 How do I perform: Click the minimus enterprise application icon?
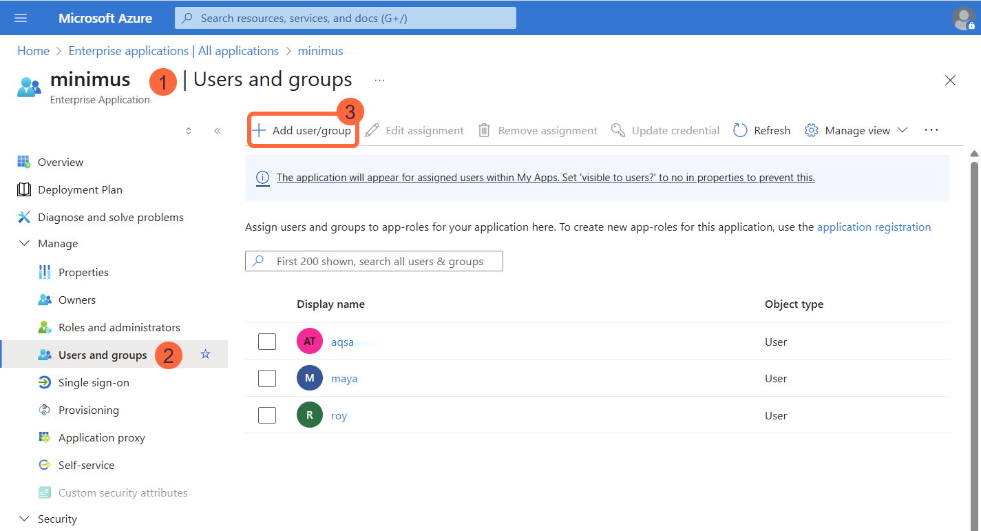[29, 87]
